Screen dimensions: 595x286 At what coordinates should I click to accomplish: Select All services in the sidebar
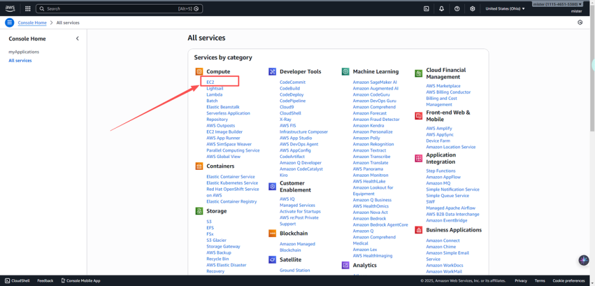point(20,60)
